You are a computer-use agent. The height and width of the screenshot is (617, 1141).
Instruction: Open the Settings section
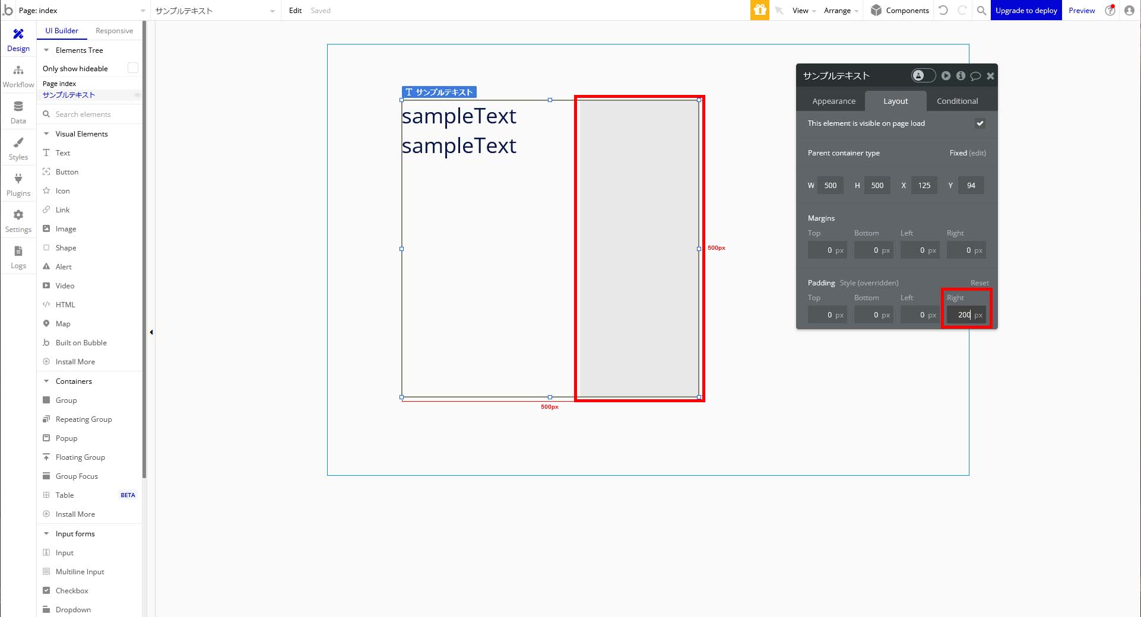18,221
